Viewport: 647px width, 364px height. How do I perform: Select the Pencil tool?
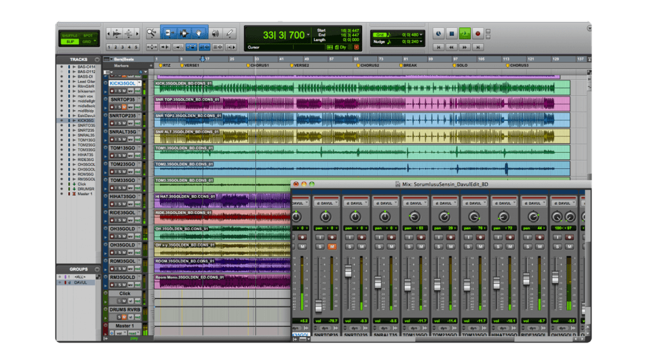tap(229, 32)
